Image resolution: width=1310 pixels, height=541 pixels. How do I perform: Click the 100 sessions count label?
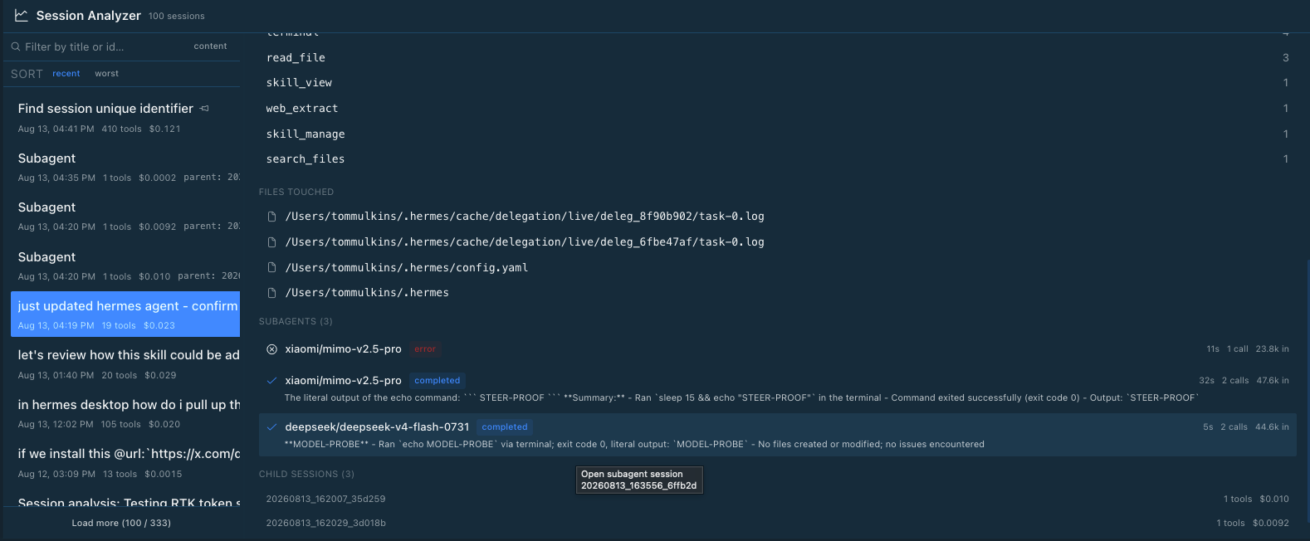[176, 17]
